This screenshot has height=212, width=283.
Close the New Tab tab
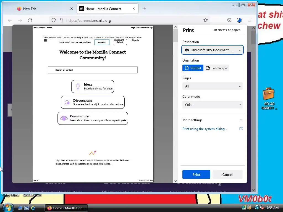(x=72, y=9)
